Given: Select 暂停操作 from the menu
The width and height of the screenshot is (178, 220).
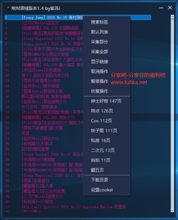Looking at the screenshot, I should pyautogui.click(x=100, y=81).
